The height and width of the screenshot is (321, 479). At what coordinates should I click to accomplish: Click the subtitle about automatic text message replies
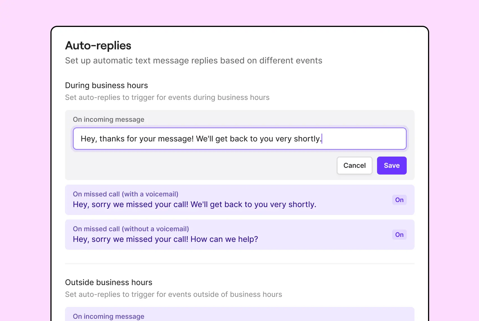193,60
